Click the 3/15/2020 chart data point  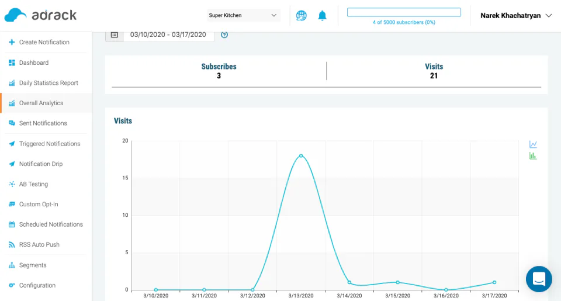point(397,282)
